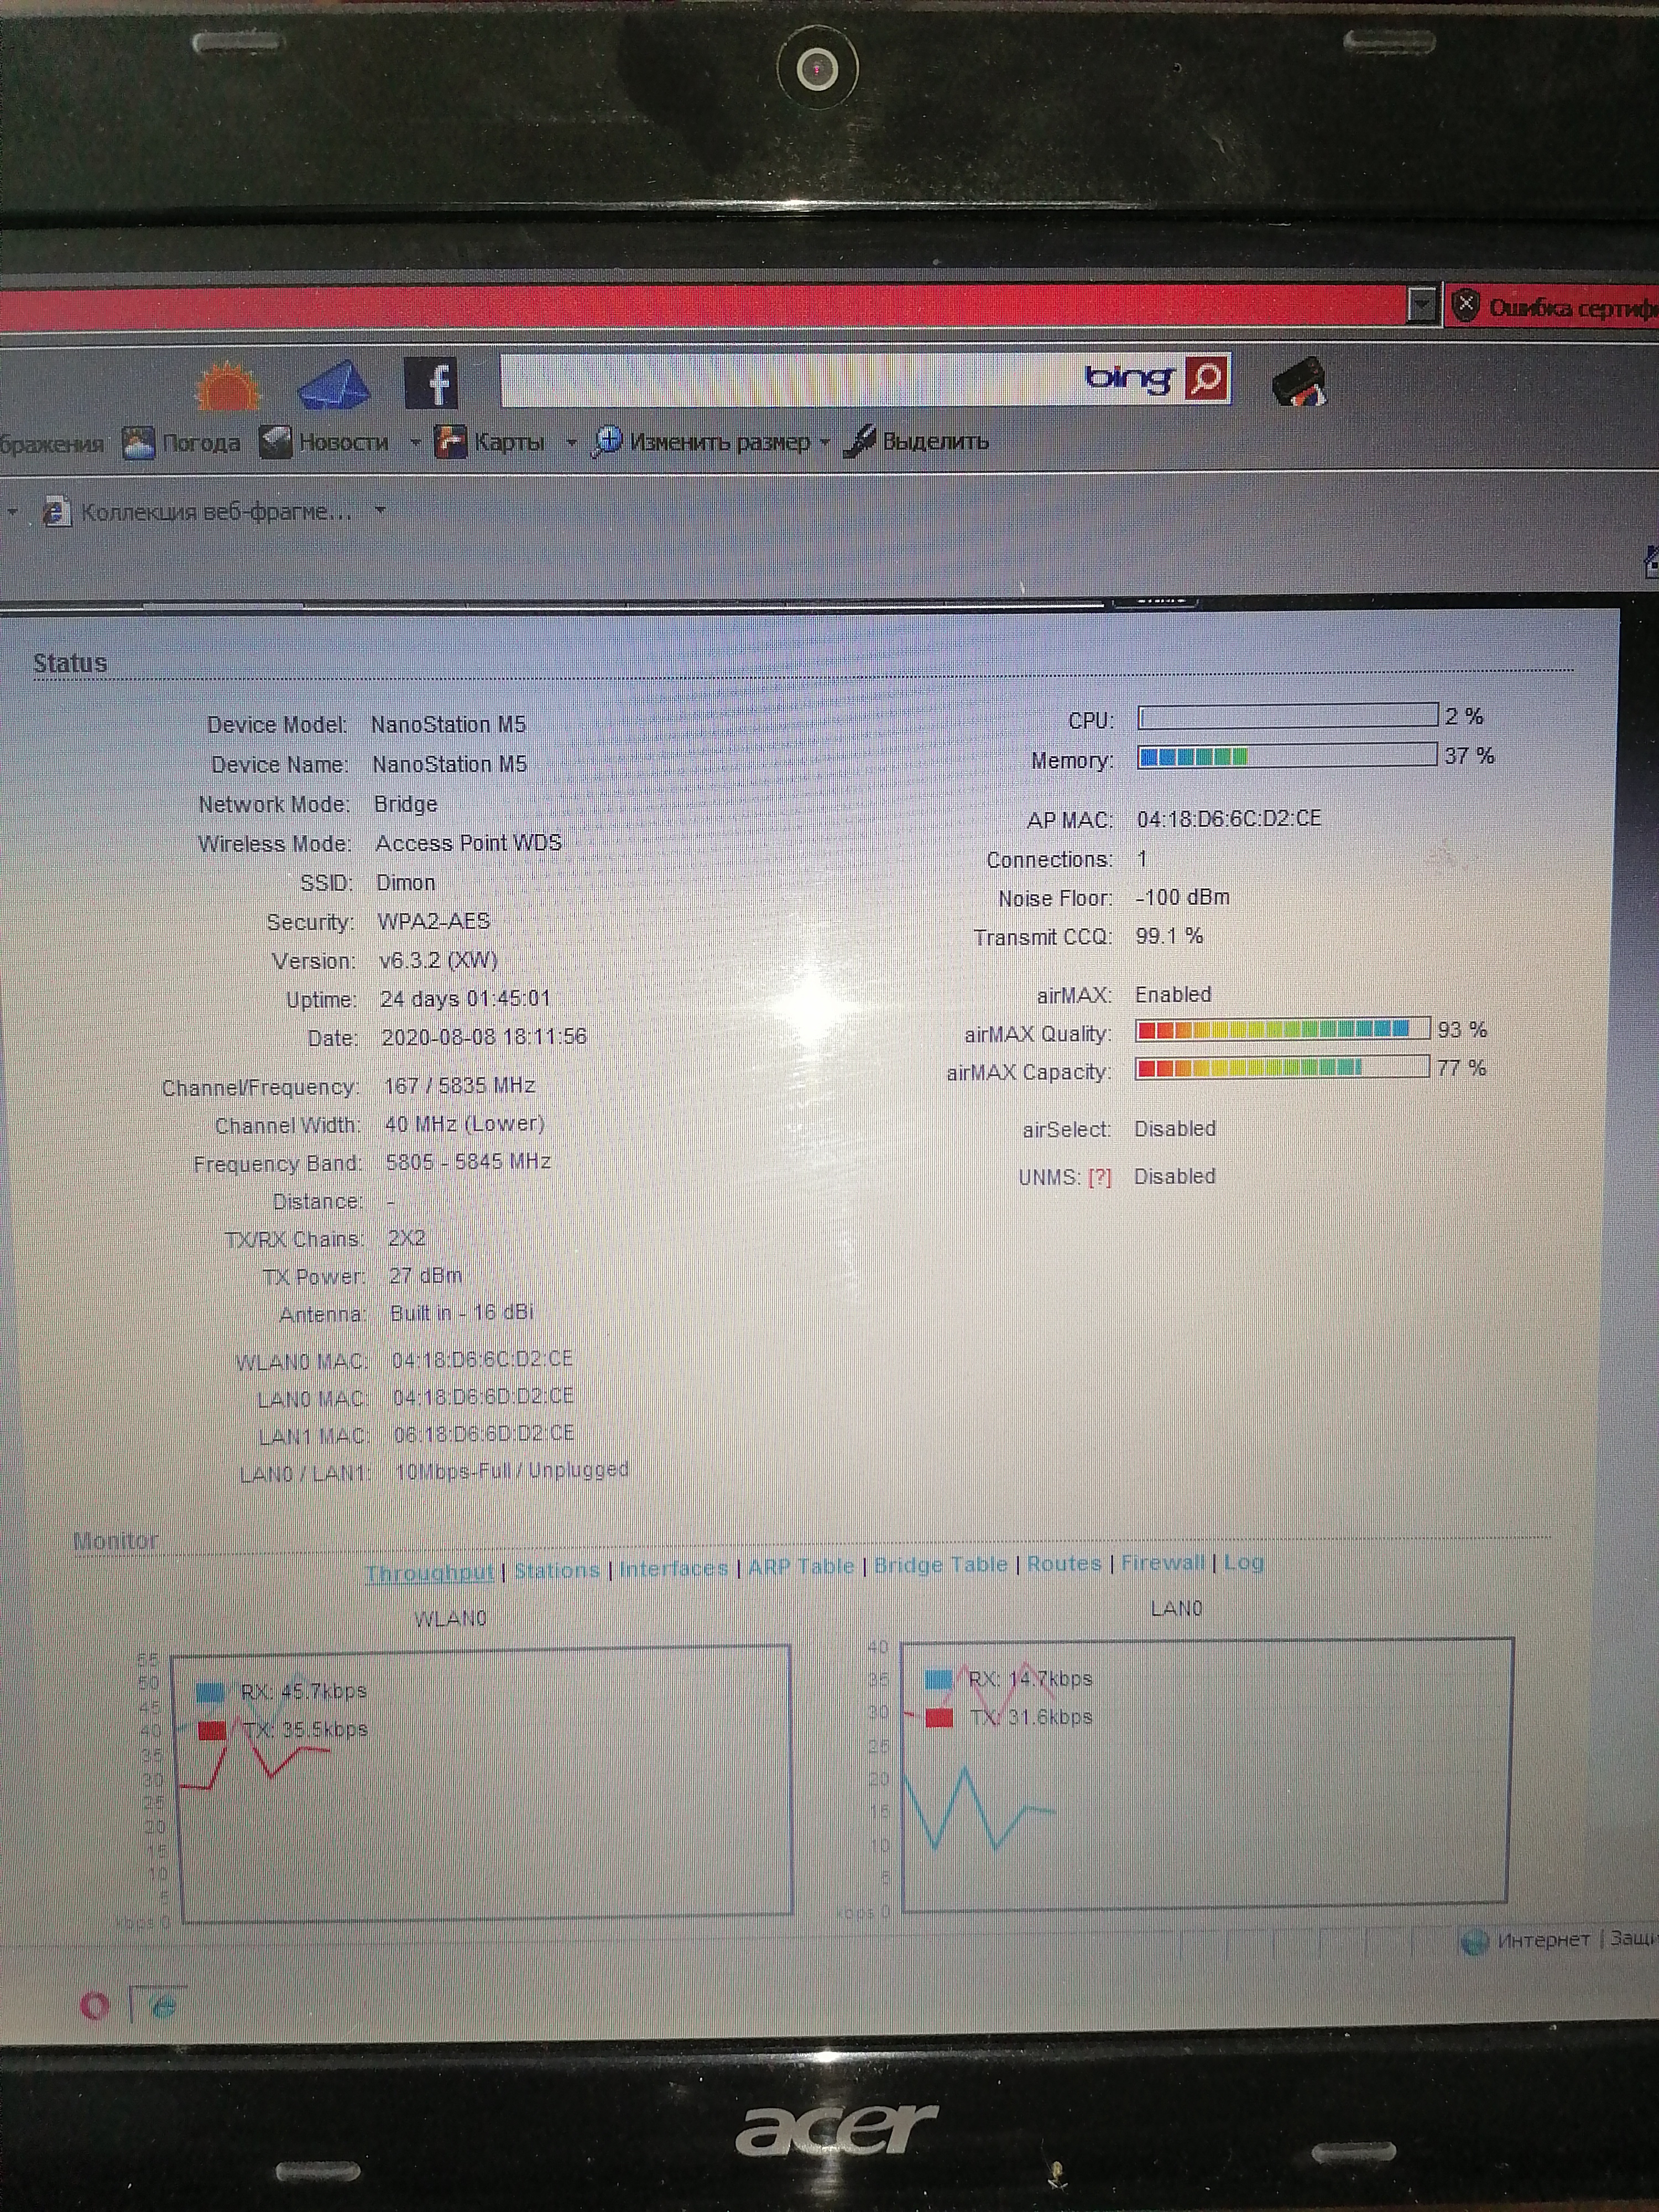
Task: Click the CPU usage bar
Action: pyautogui.click(x=1288, y=715)
